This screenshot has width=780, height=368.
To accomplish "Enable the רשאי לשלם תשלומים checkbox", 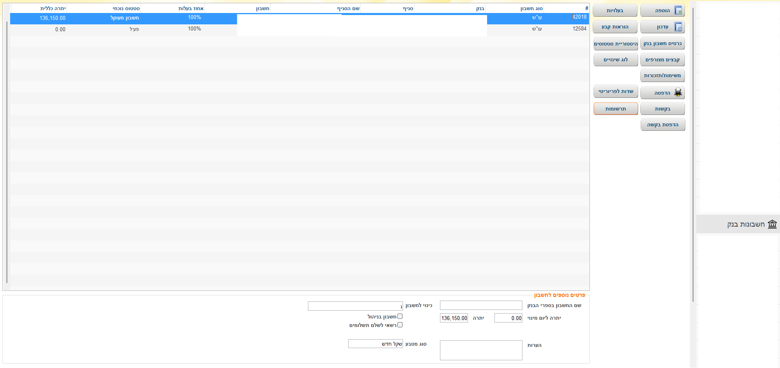I will [x=400, y=325].
